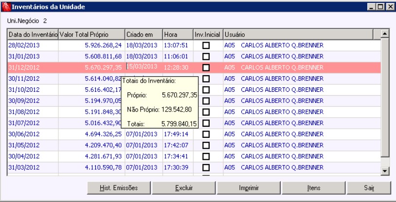Screen dimensions: 396x202
Task: Click the app icon in the title bar
Action: tap(6, 7)
